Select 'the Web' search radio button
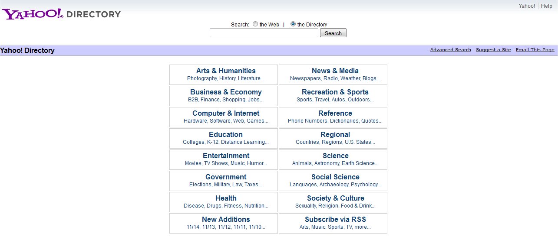558x237 pixels. [x=255, y=24]
